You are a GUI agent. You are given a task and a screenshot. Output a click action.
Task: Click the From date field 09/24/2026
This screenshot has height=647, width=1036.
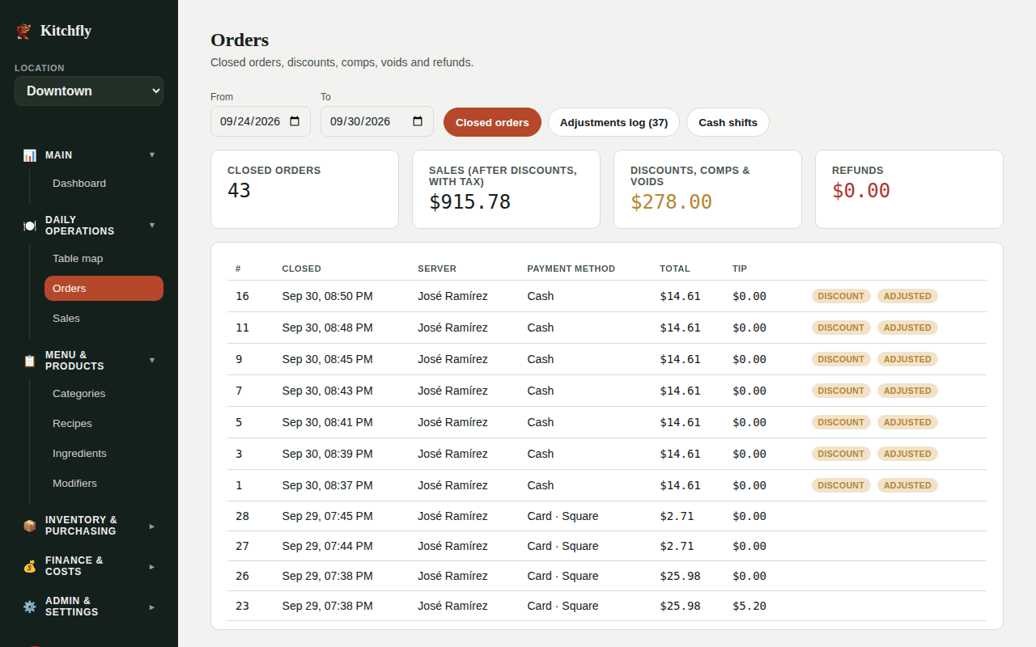click(261, 121)
